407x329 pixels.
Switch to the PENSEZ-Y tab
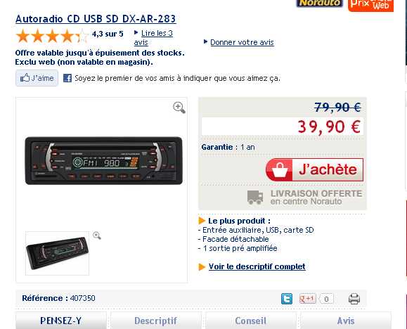61,321
